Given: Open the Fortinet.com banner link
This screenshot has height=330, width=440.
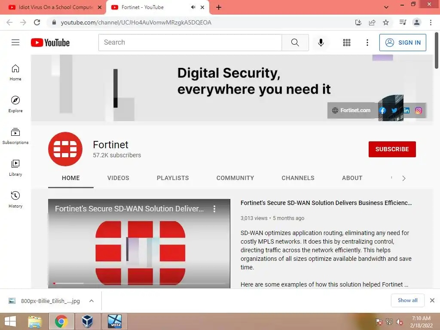Looking at the screenshot, I should tap(351, 110).
